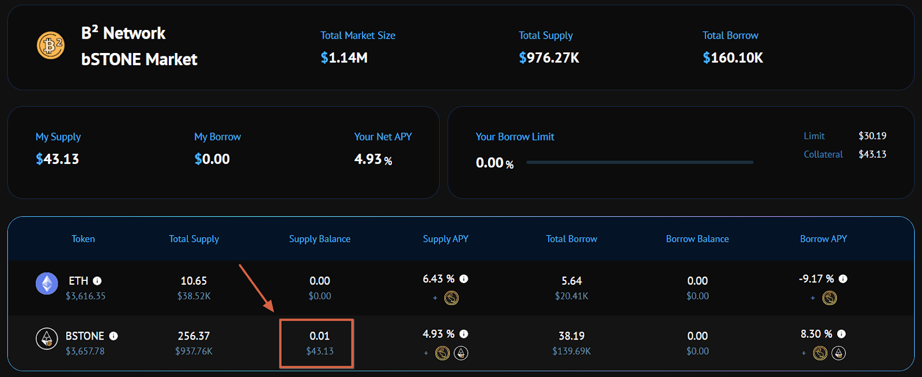Click the borrow limit progress bar

pos(640,162)
